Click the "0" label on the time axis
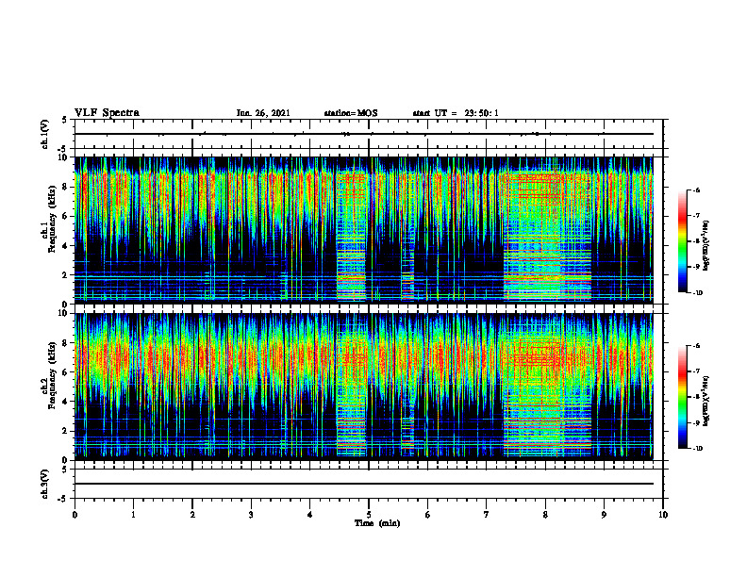This screenshot has height=577, width=747. tap(75, 515)
